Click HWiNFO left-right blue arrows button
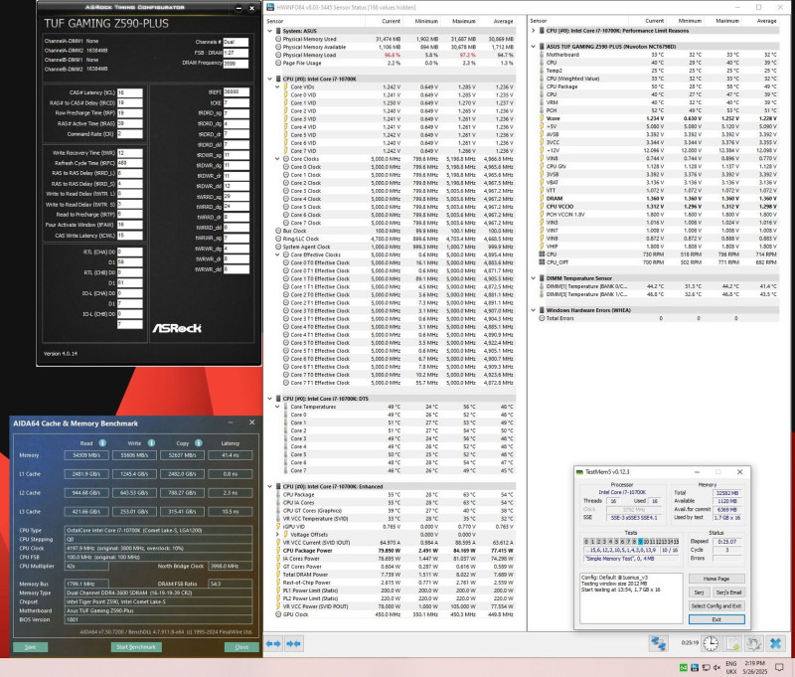 [x=273, y=643]
